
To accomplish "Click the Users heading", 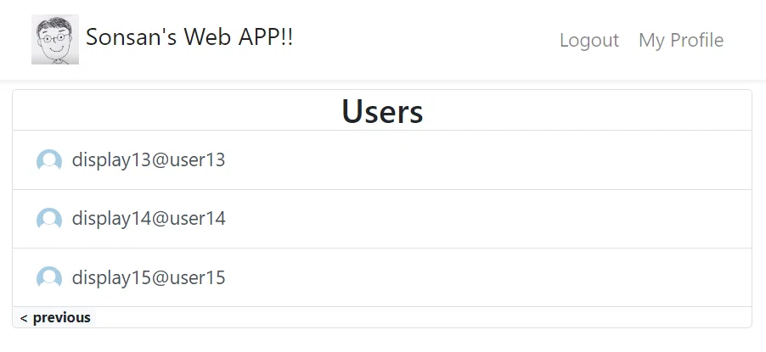I will click(382, 111).
